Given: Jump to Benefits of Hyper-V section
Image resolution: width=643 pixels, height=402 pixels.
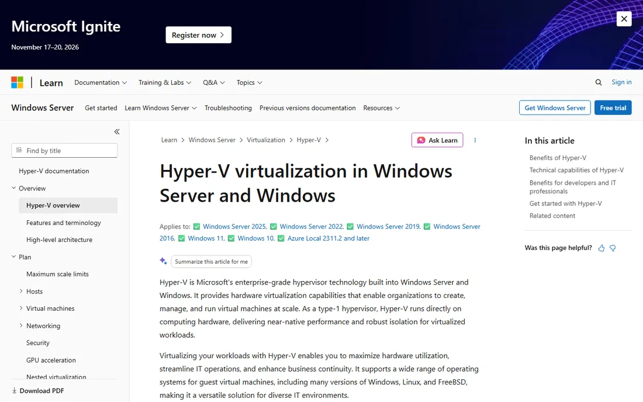Looking at the screenshot, I should click(x=558, y=158).
